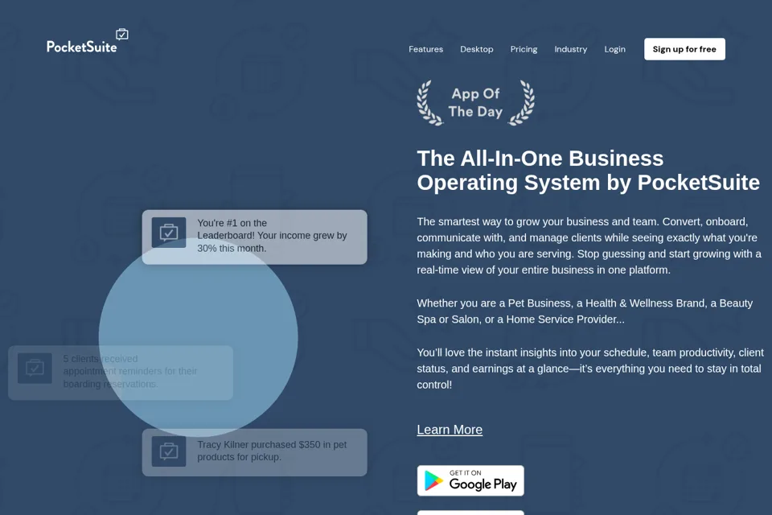Select the "5 clients received appointment reminders" text
Screen dimensions: 772x515
coord(130,371)
